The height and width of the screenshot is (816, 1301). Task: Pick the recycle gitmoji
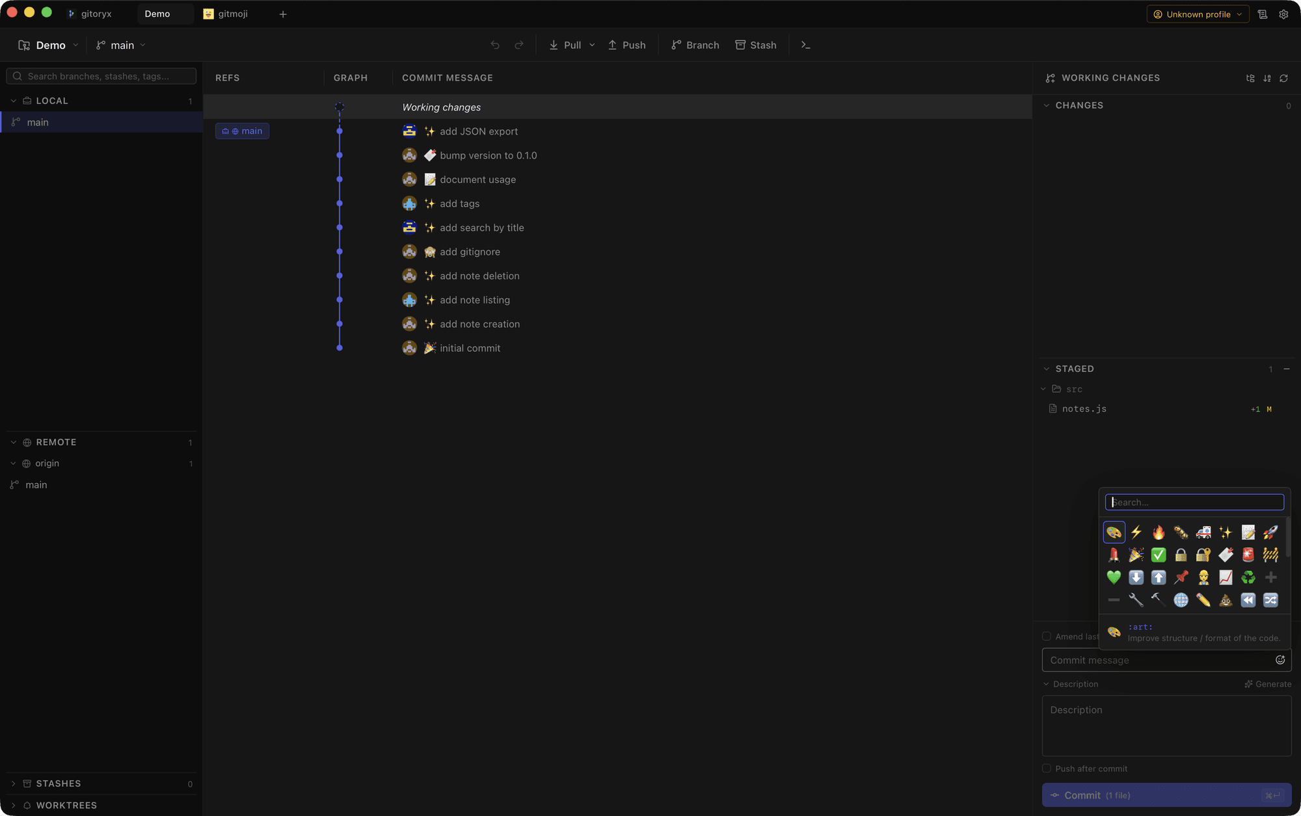coord(1248,577)
